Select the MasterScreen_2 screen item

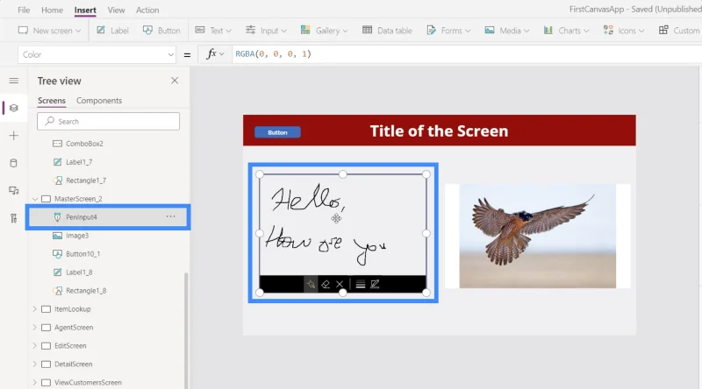point(78,199)
